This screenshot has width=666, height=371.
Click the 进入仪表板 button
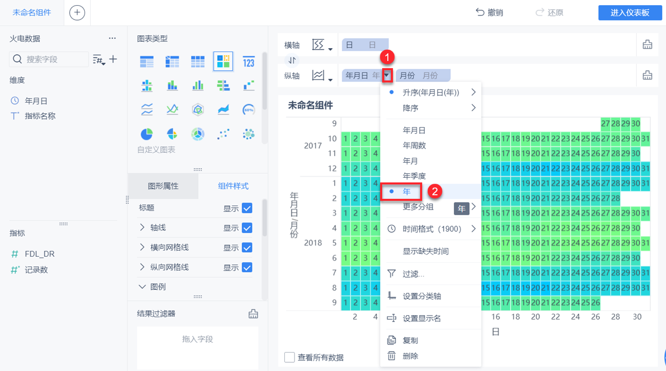coord(630,12)
